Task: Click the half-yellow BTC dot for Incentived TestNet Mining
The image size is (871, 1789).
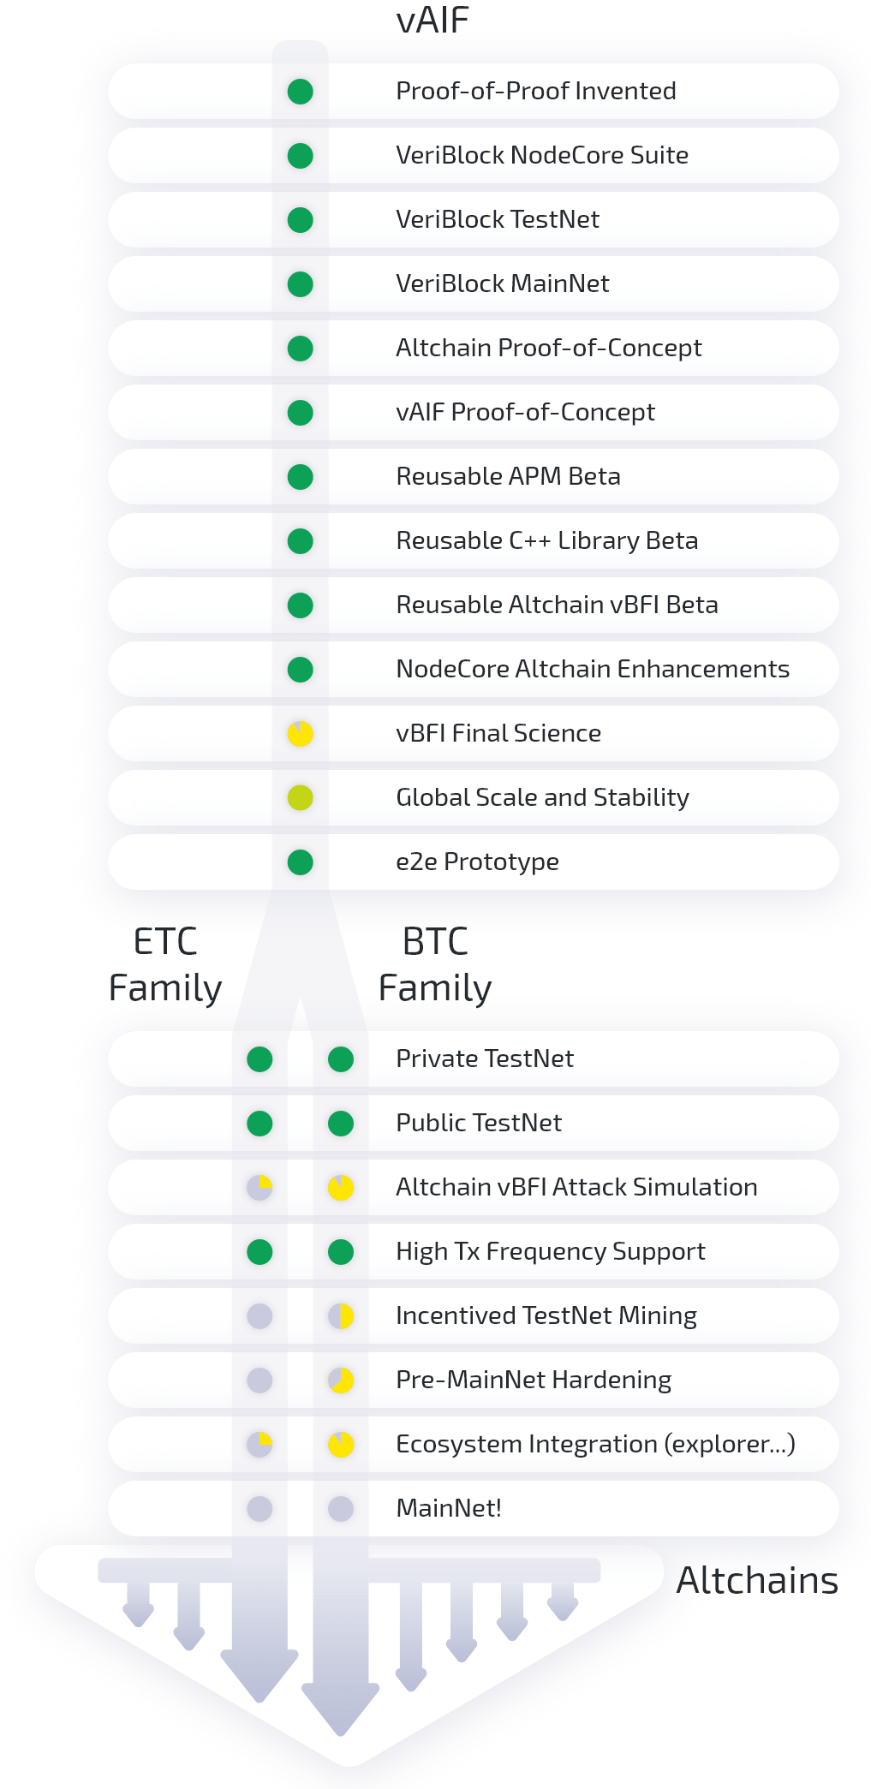Action: pos(341,1316)
